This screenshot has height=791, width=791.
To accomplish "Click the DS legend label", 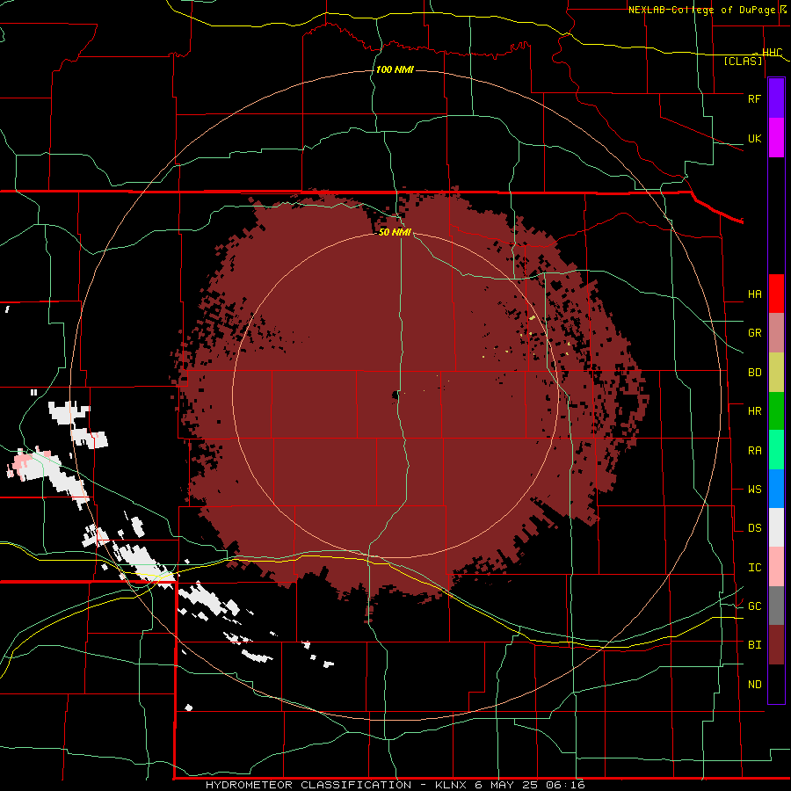I will [754, 528].
